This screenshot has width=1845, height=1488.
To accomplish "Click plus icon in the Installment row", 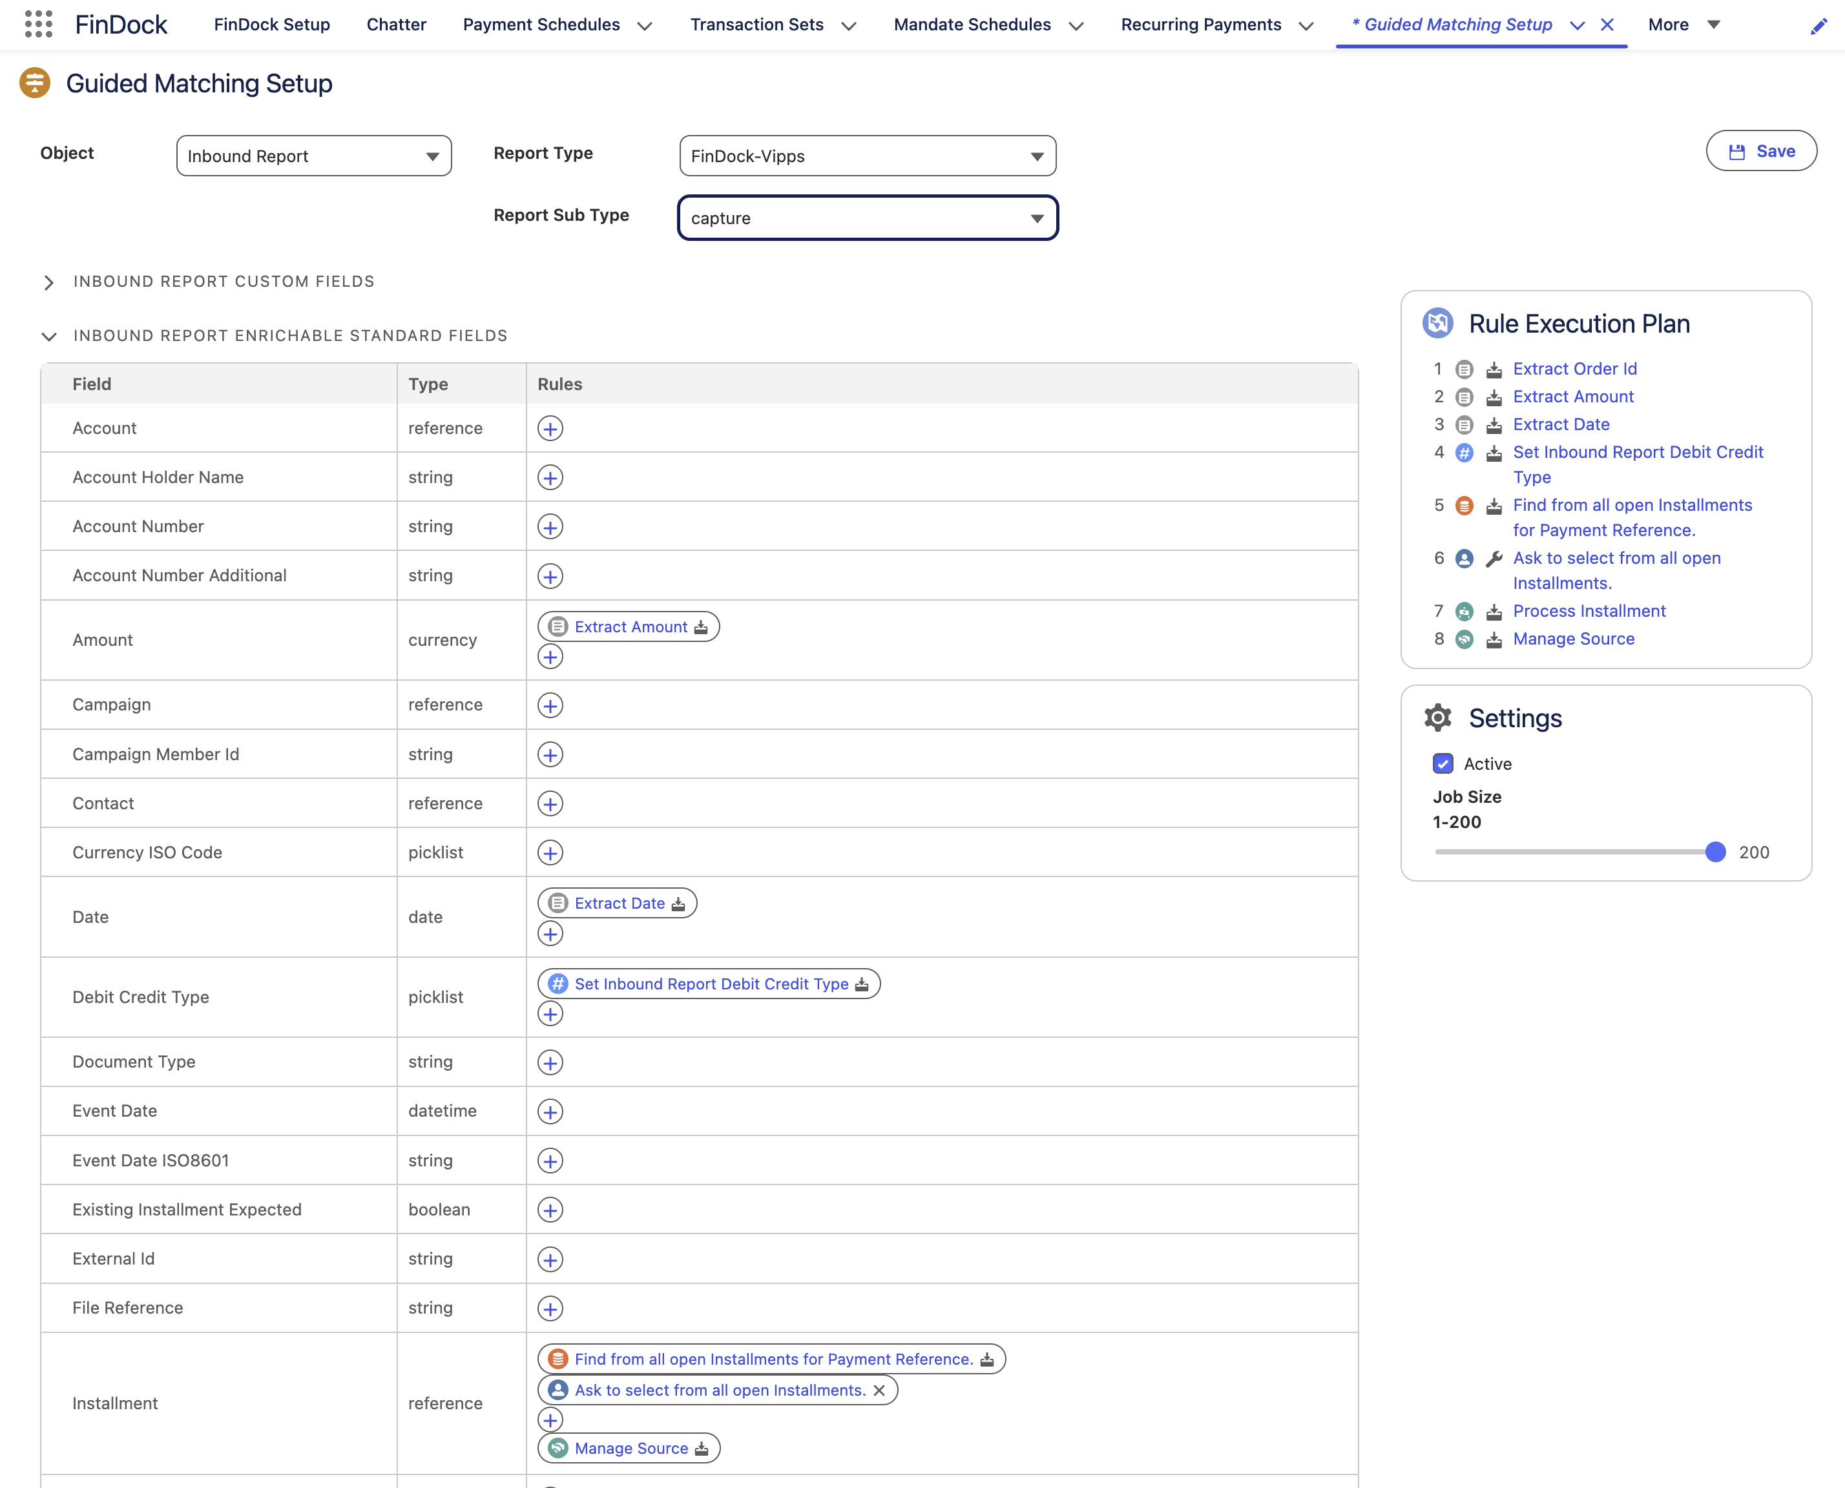I will point(550,1420).
